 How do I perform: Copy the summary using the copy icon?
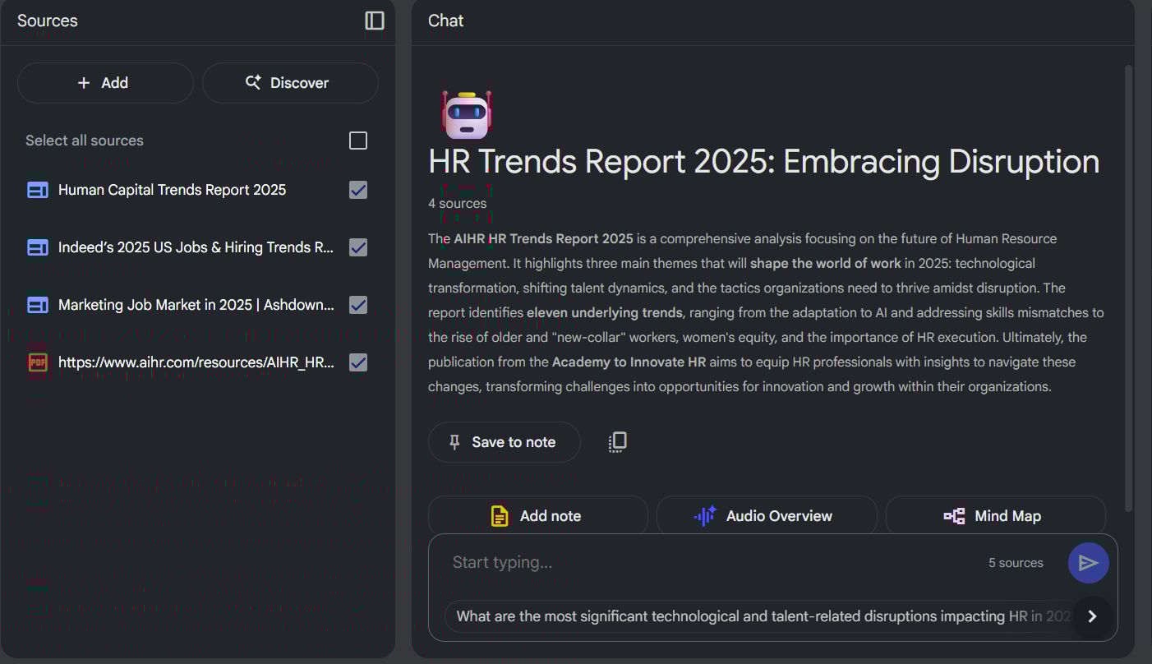click(x=617, y=442)
